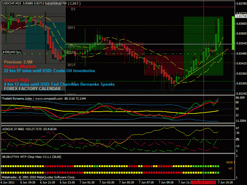Viewport: 247px width, 185px height.
Task: Click the '6 Jun 23:30' time axis label
Action: [x=67, y=182]
